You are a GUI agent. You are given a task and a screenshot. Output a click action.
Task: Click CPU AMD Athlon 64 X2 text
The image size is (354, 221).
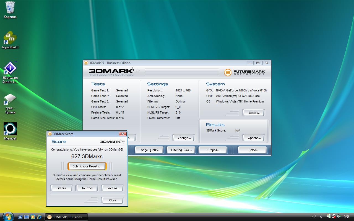[x=238, y=96]
